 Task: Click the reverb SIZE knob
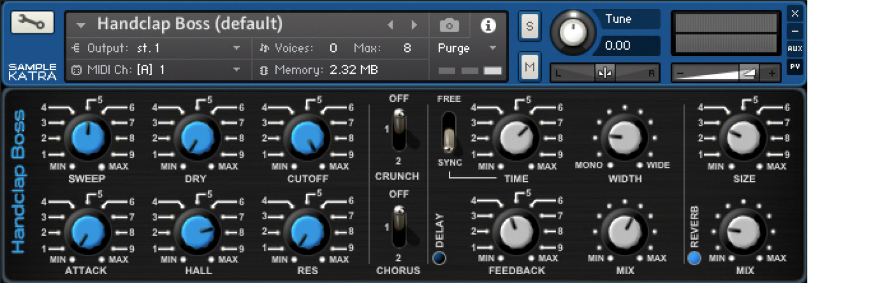tap(743, 138)
